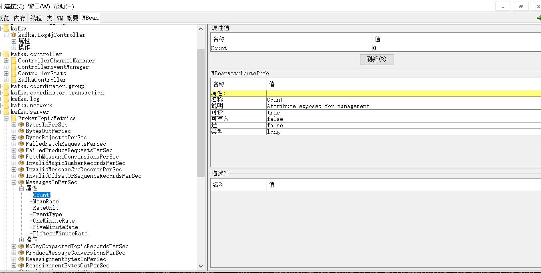
Task: Click the ProduceMessageConversionsPerSec bean icon
Action: (21, 253)
